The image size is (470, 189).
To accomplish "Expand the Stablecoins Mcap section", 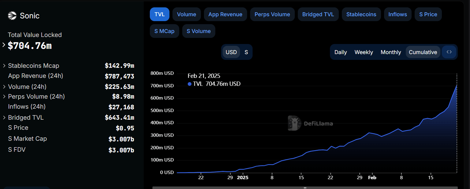I will tap(4, 65).
